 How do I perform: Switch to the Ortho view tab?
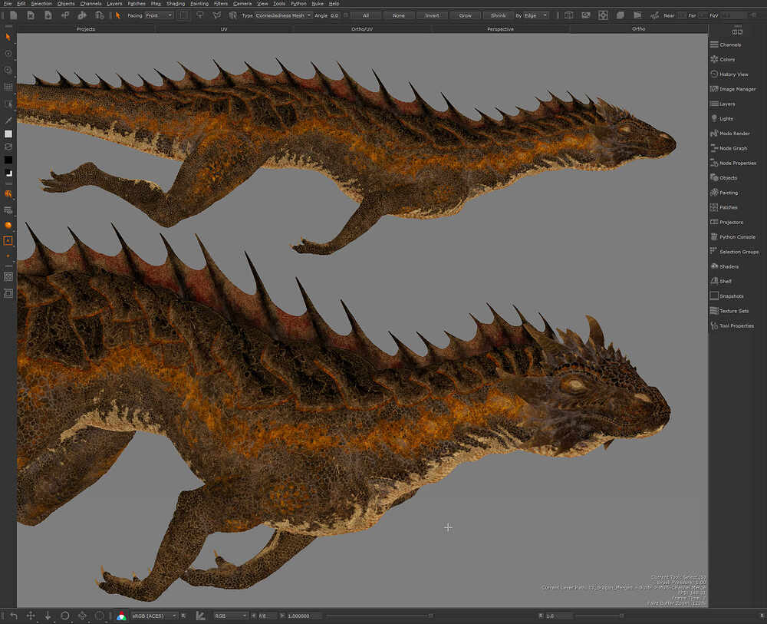coord(638,29)
